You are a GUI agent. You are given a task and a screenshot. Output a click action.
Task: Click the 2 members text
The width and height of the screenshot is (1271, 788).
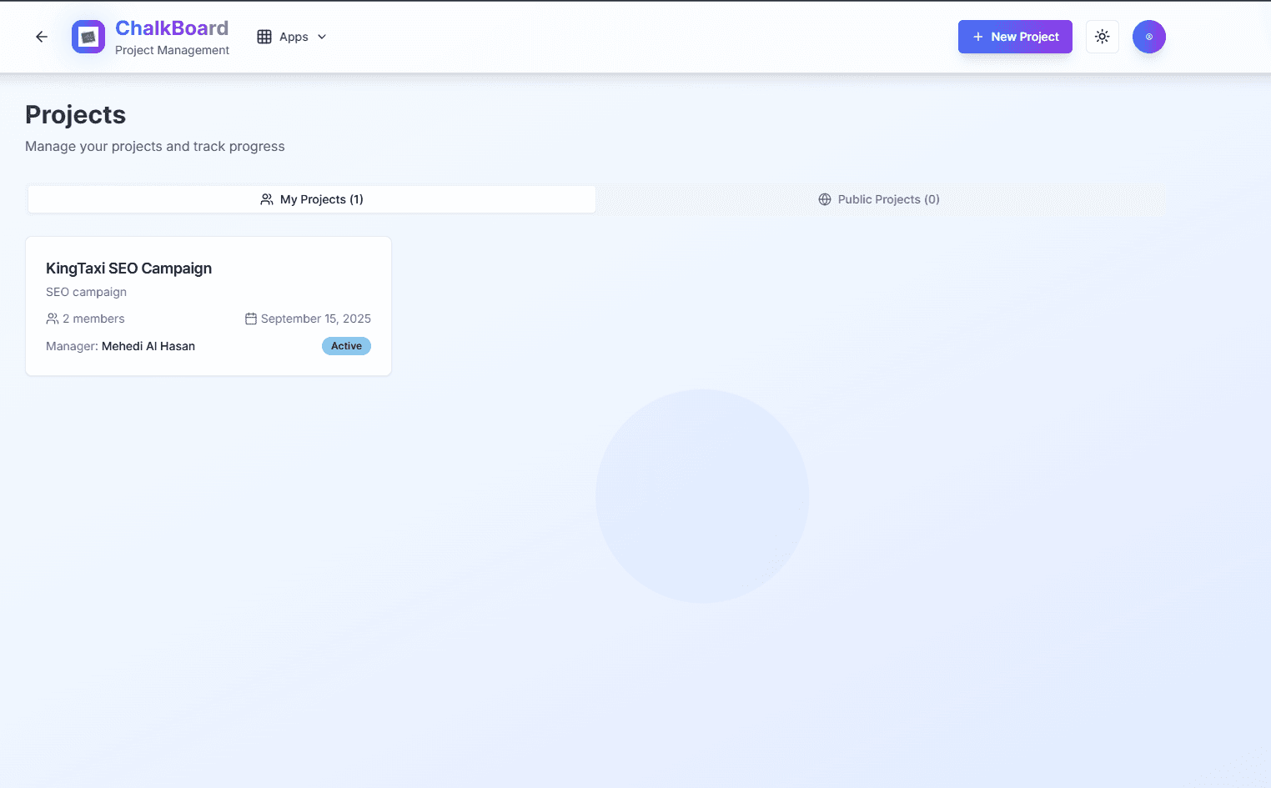[93, 319]
